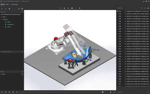Image resolution: width=150 pixels, height=94 pixels.
Task: Click the toolpath display icon above the viewport
Action: pos(76,8)
